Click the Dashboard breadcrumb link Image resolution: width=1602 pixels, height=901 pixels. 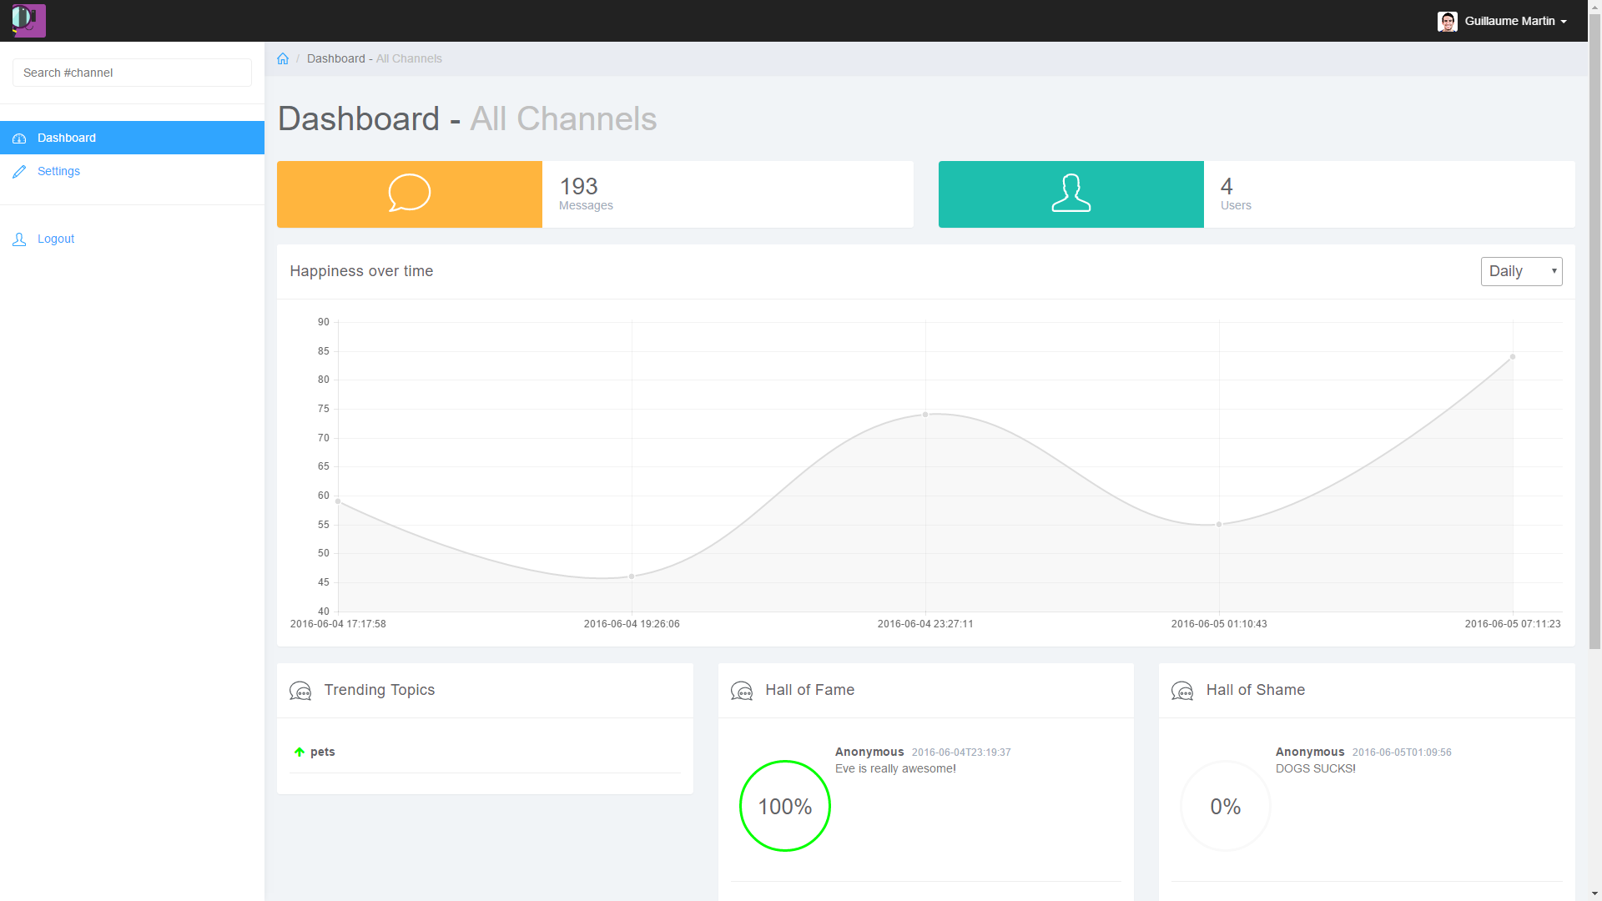click(335, 58)
